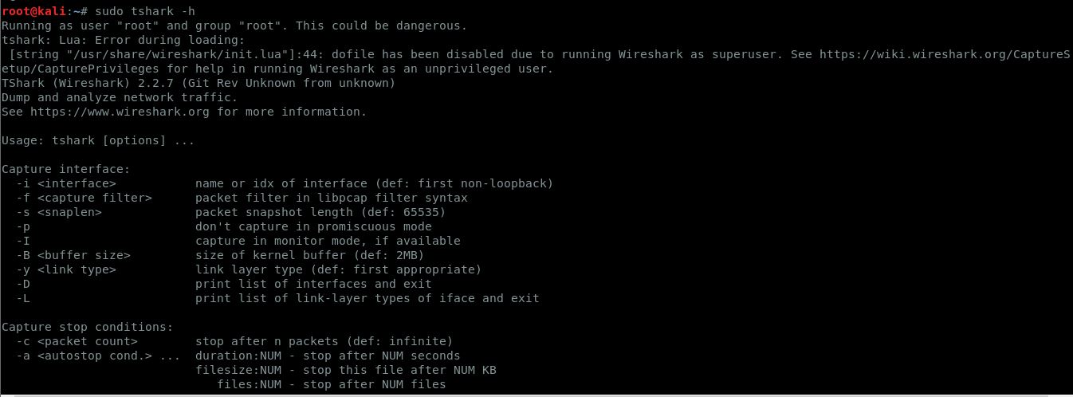The width and height of the screenshot is (1073, 397).
Task: Open the https://www.wireshark.org link
Action: point(120,112)
